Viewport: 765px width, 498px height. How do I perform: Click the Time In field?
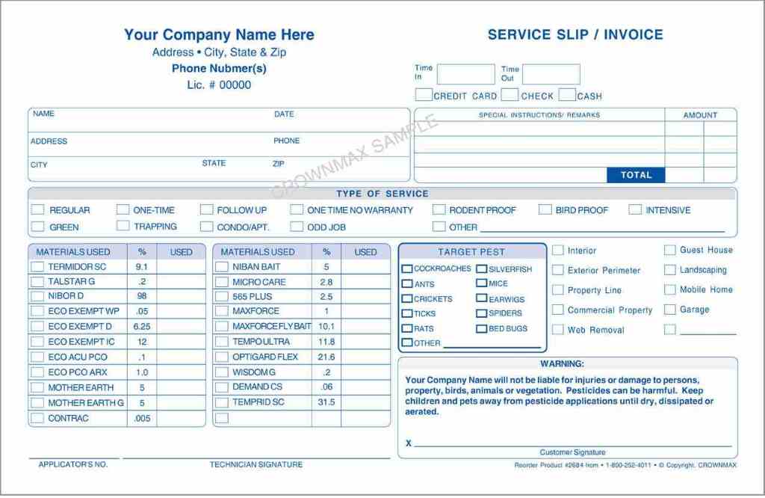coord(466,74)
